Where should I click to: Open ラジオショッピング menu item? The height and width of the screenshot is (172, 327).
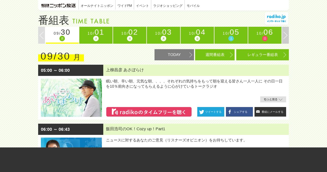pyautogui.click(x=168, y=6)
